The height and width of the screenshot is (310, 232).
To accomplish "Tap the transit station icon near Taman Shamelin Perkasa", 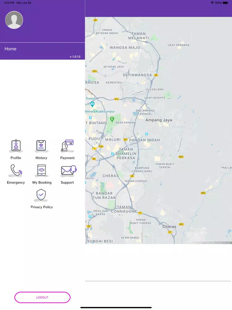I will pyautogui.click(x=113, y=154).
